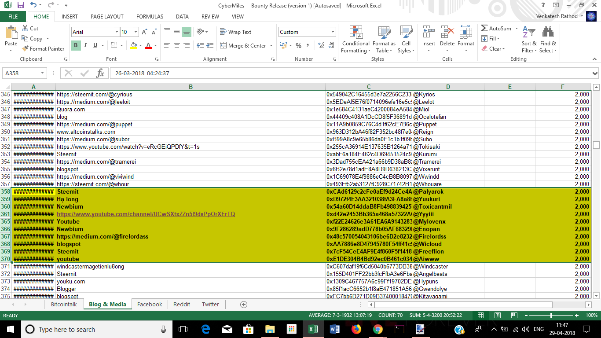The image size is (601, 338).
Task: Click the Increase Font Size icon
Action: coord(145,32)
